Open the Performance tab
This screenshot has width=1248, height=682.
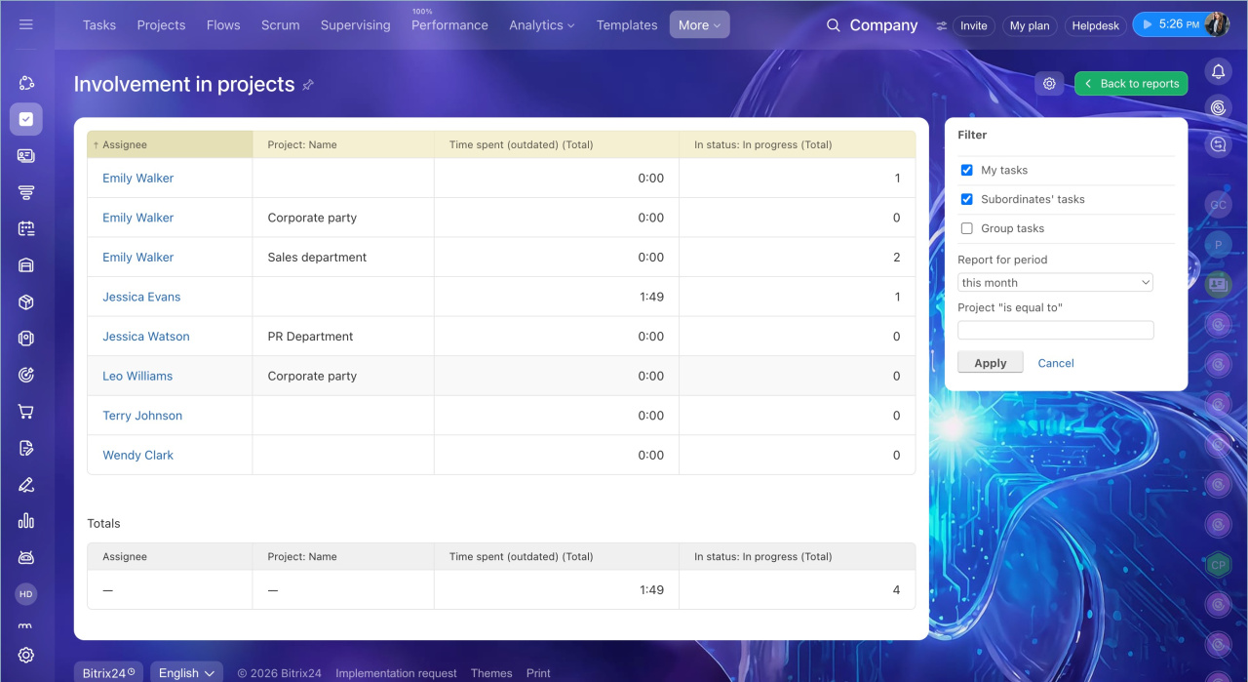click(449, 25)
